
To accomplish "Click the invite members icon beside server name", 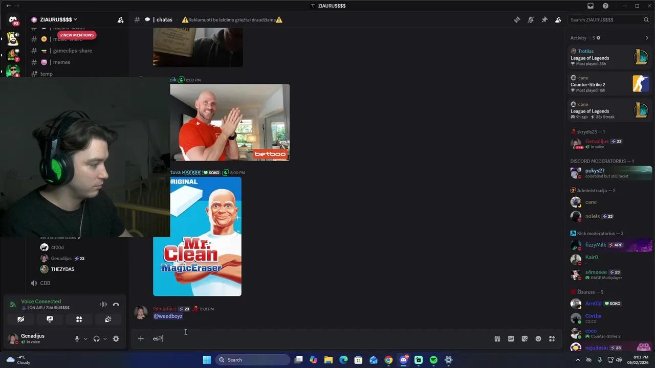I will [120, 20].
